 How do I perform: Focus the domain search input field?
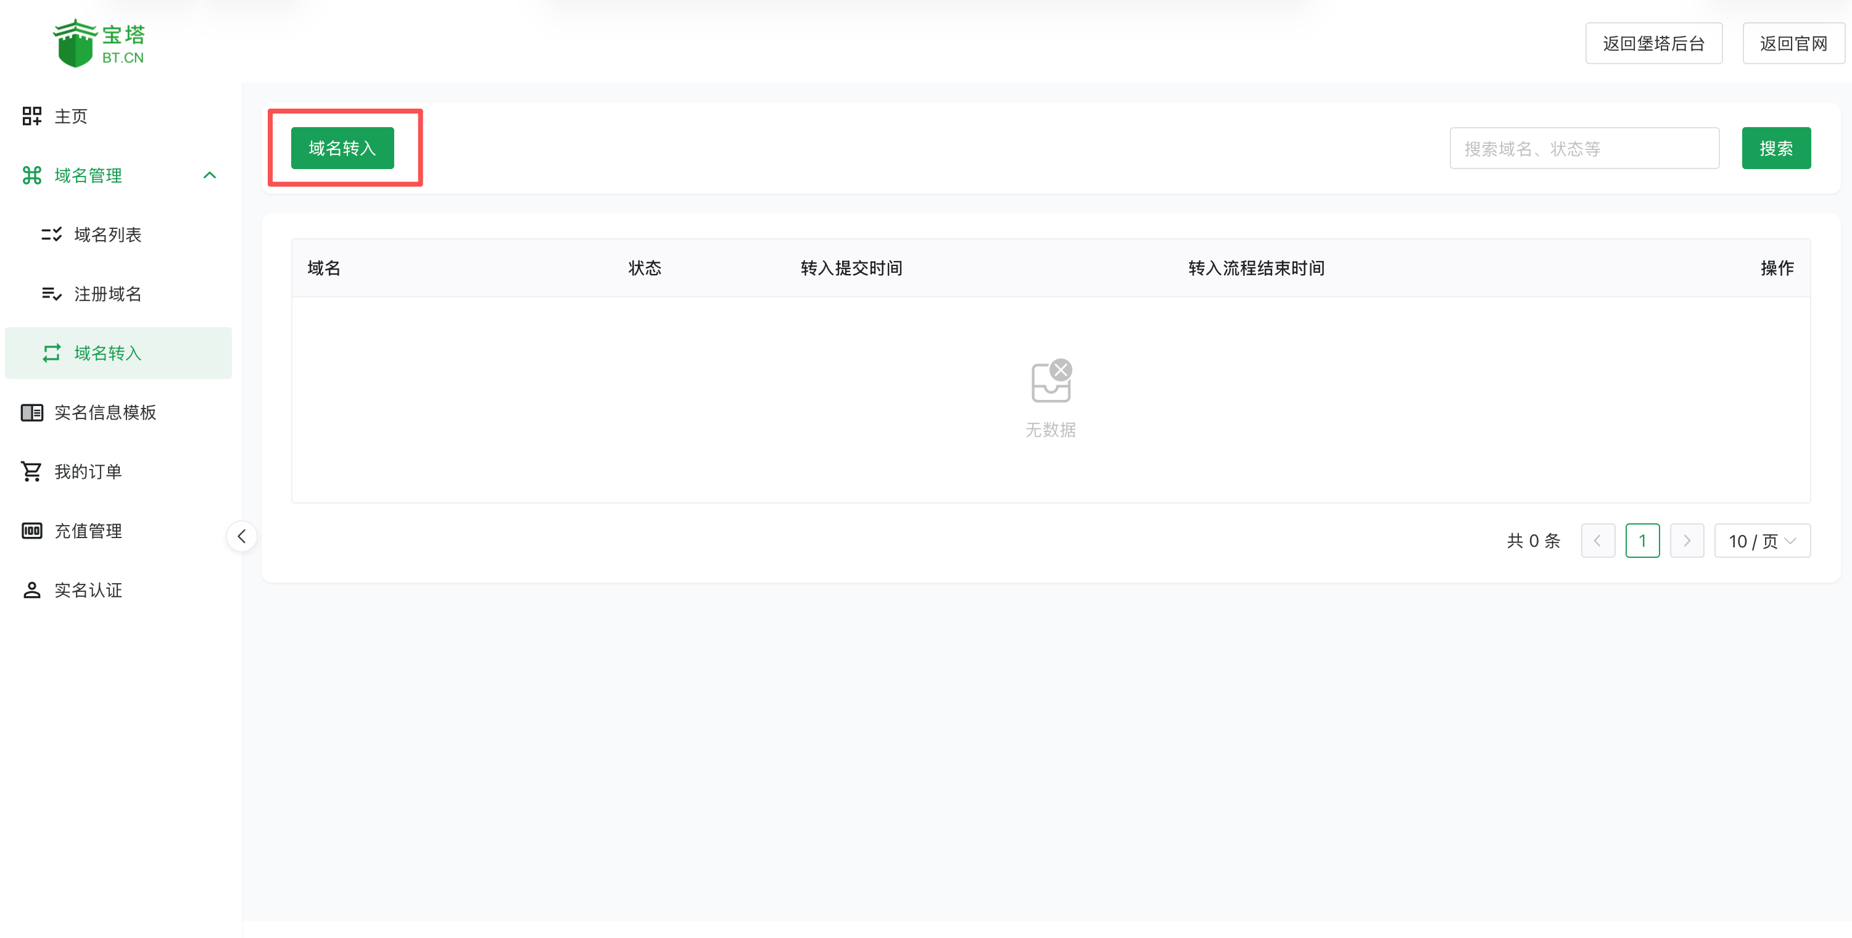pyautogui.click(x=1584, y=148)
